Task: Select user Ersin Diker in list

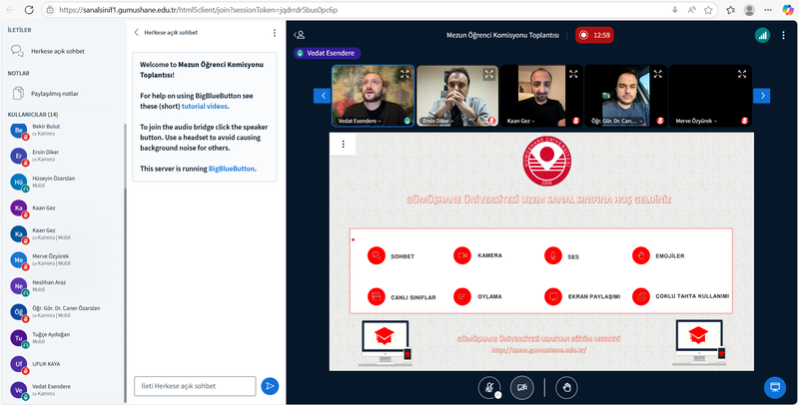Action: point(63,156)
